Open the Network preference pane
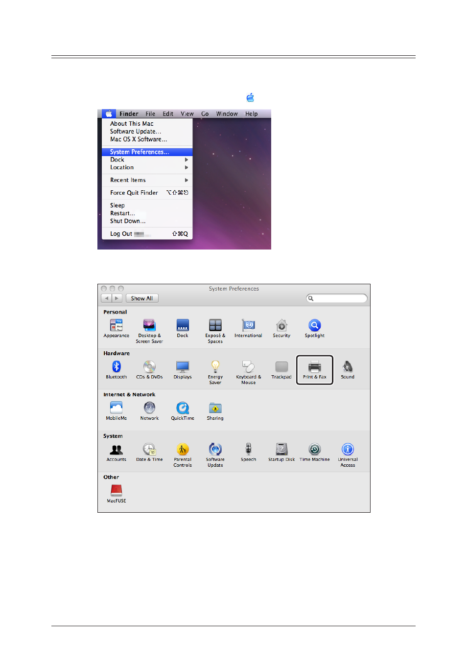Image resolution: width=467 pixels, height=659 pixels. 149,411
